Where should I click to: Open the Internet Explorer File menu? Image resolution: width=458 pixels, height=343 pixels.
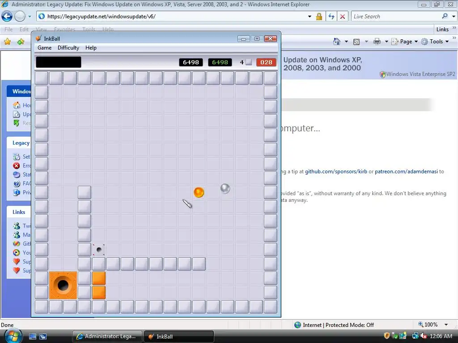click(8, 29)
